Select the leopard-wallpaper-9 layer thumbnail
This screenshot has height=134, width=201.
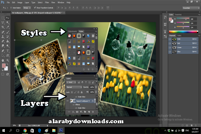tap(73, 101)
